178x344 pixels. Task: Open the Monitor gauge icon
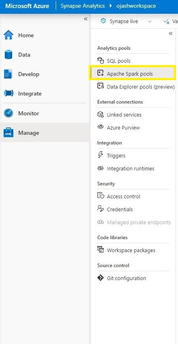click(x=8, y=113)
